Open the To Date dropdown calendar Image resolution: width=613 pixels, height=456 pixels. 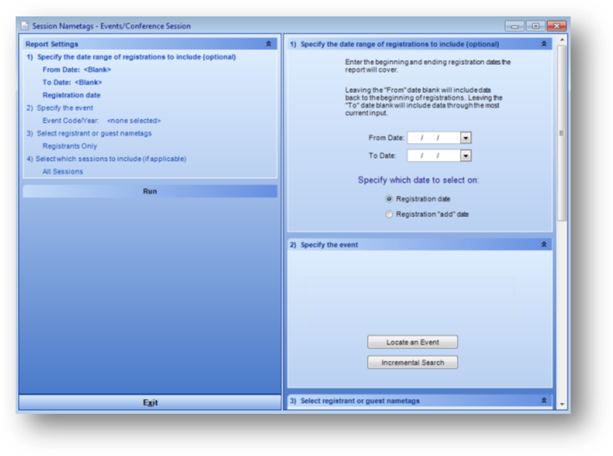[x=465, y=156]
